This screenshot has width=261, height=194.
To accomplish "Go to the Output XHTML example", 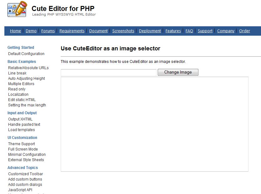I will tap(20, 119).
